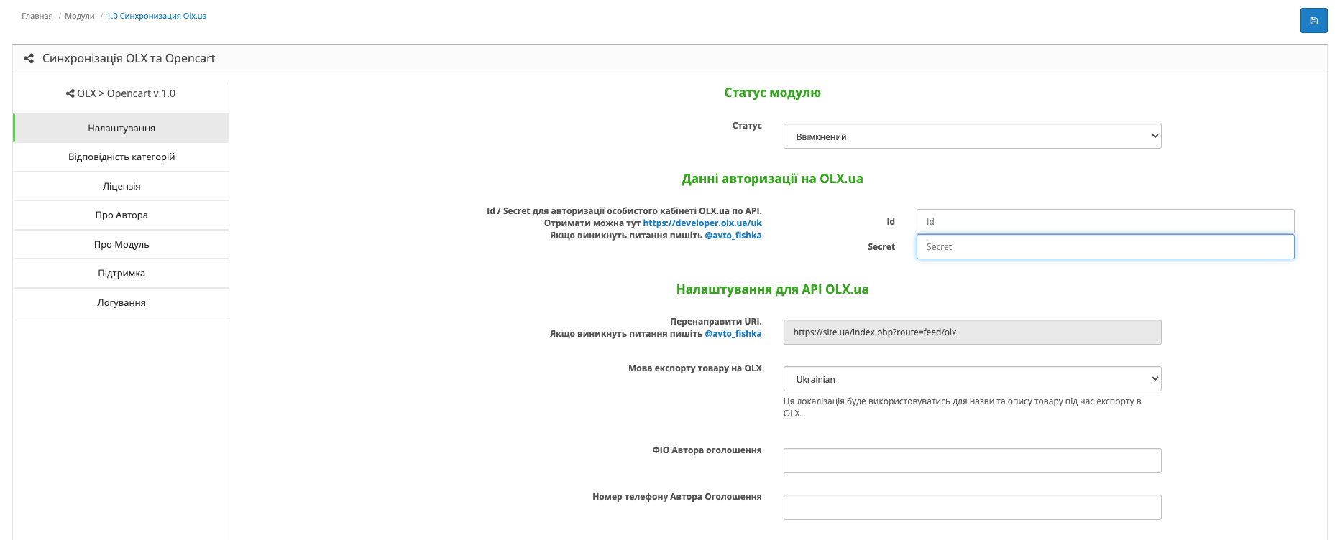Open the Відповідність категорій tab
This screenshot has width=1335, height=540.
point(121,157)
